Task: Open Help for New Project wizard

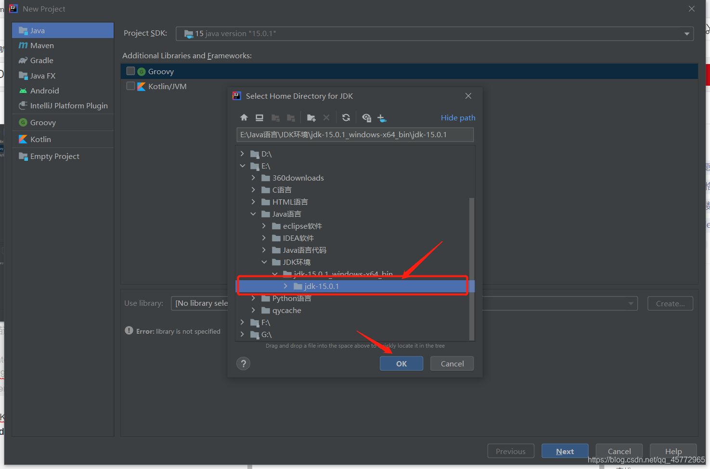Action: click(x=673, y=451)
